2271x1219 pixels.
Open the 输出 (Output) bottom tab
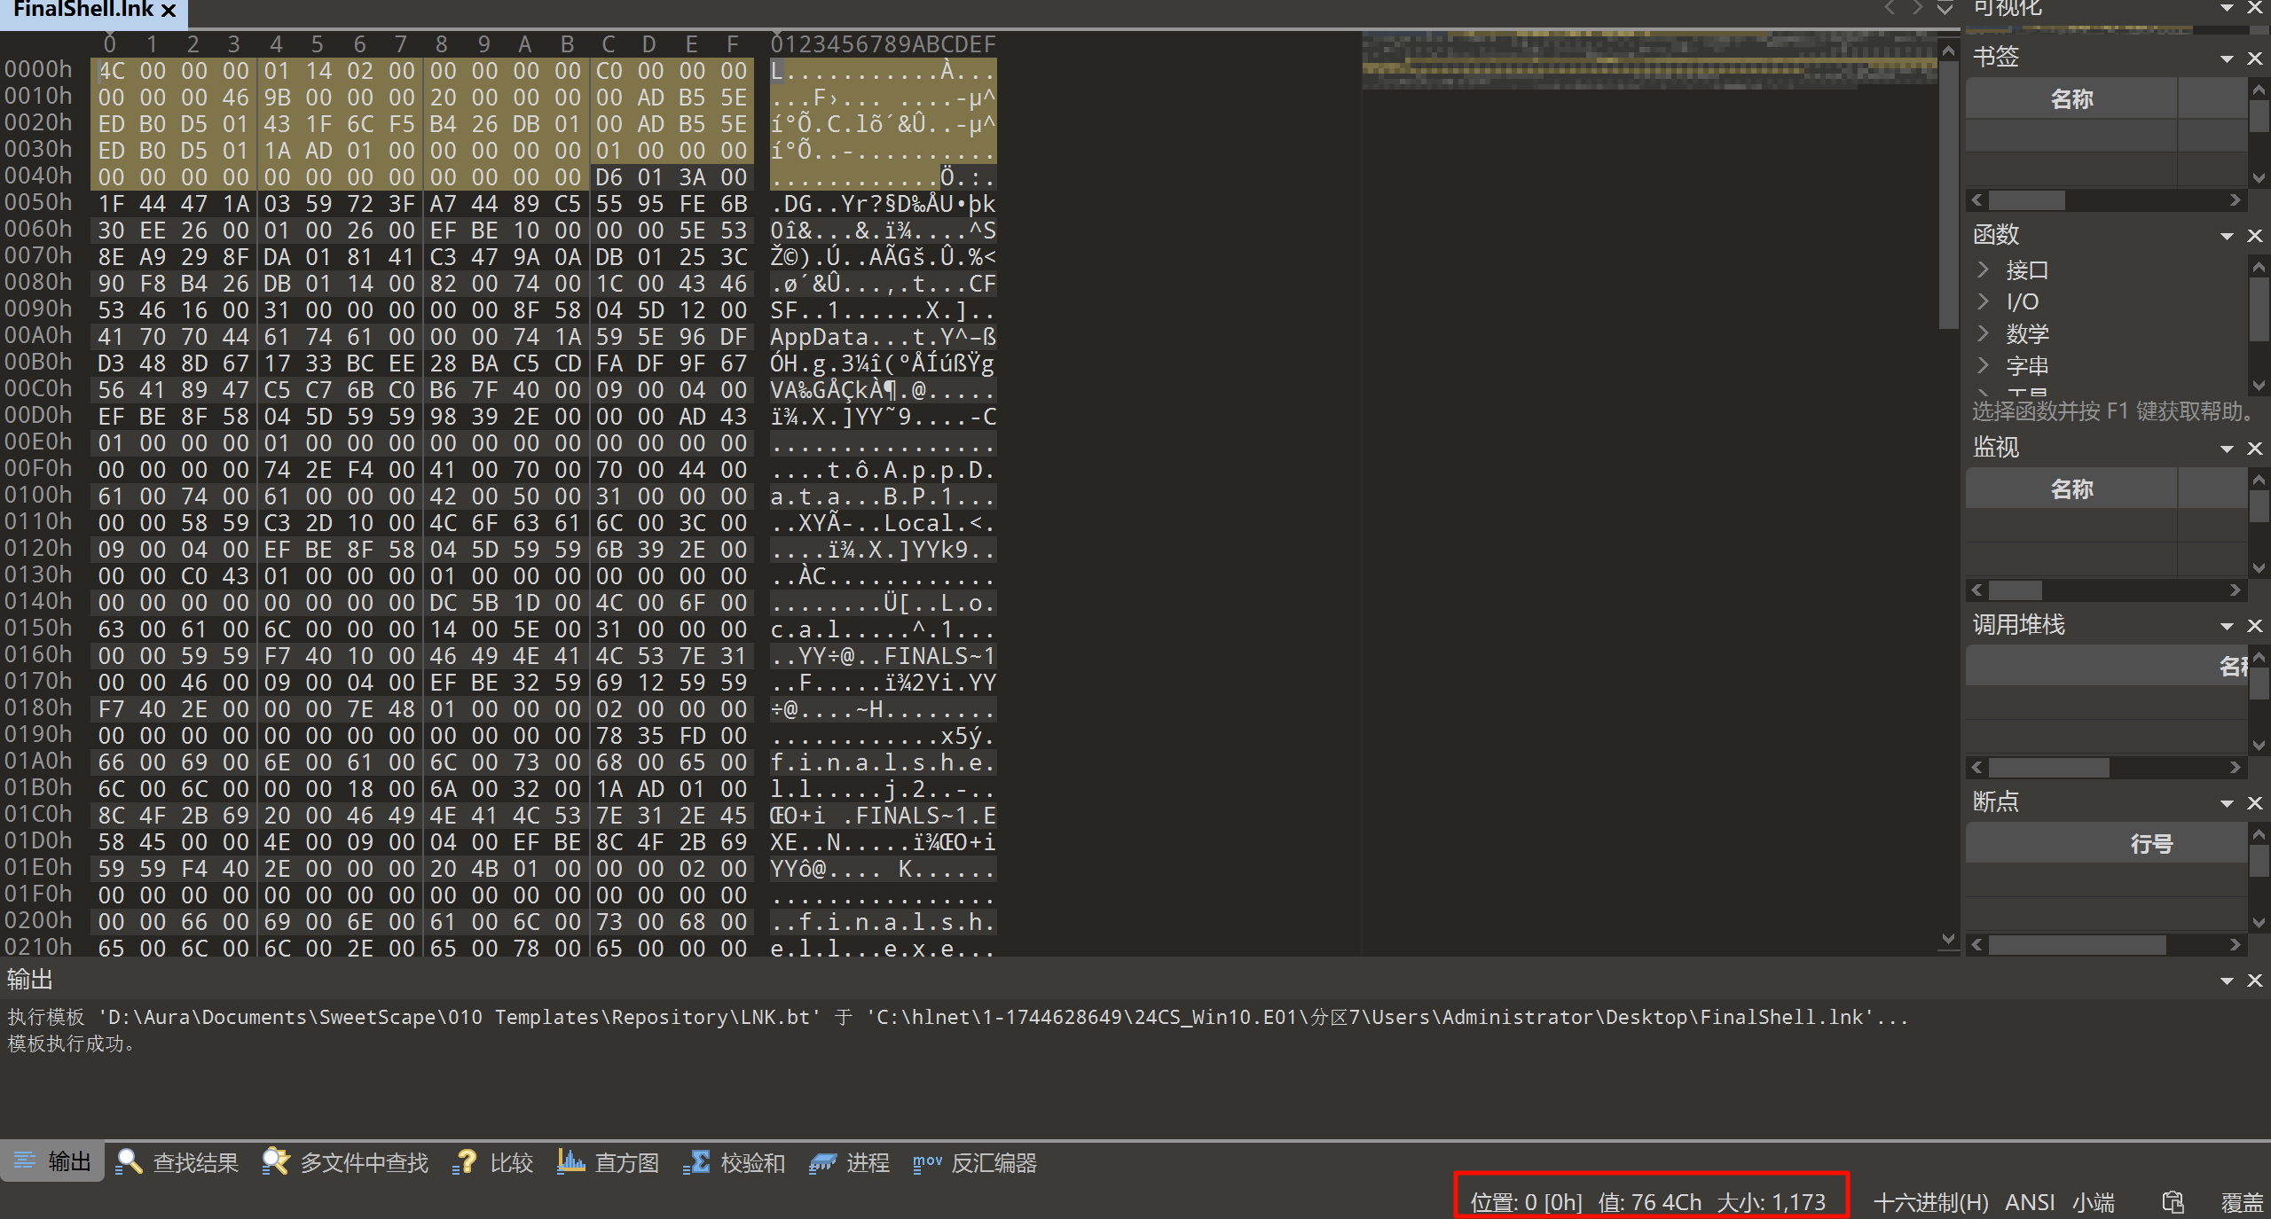point(52,1162)
